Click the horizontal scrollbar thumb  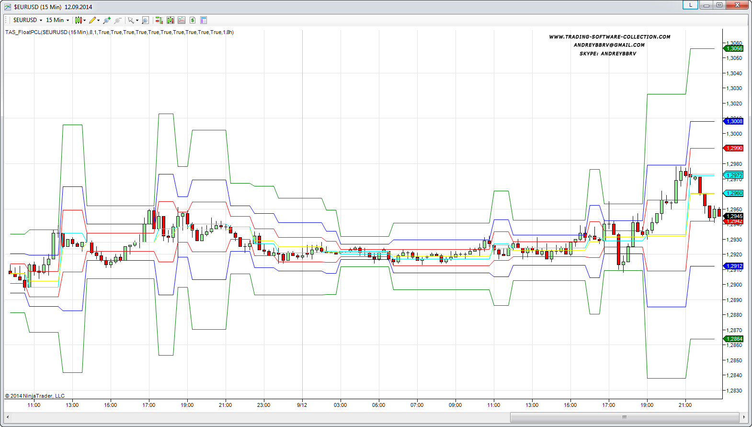point(624,417)
